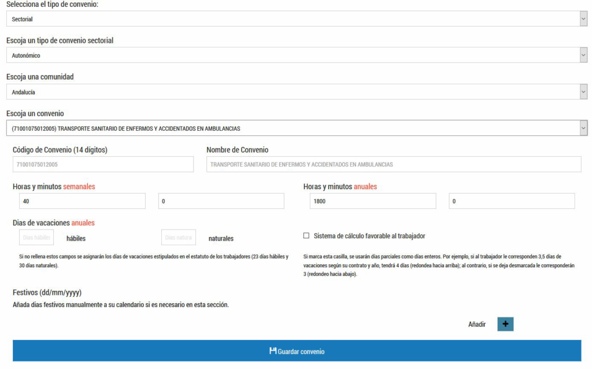
Task: Open the convenio sectorial dropdown showing Autonómico
Action: click(x=297, y=55)
